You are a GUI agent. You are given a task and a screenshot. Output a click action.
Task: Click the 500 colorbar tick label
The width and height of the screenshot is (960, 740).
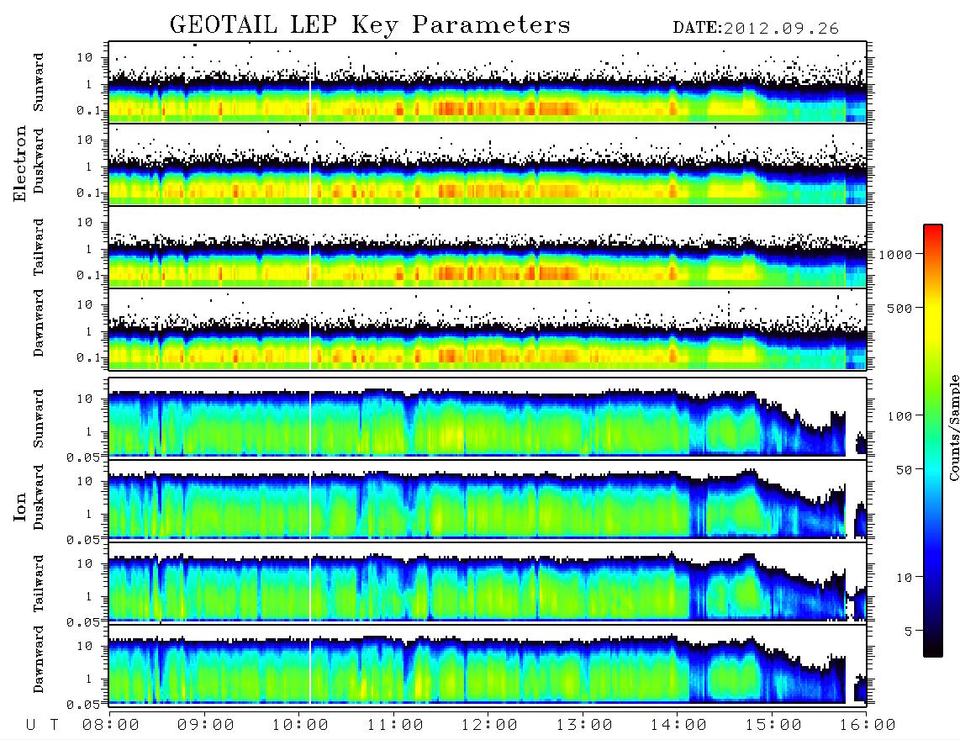point(900,308)
